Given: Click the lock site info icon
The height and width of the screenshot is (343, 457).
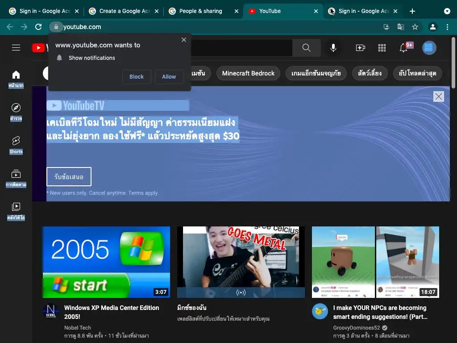Looking at the screenshot, I should pos(56,27).
